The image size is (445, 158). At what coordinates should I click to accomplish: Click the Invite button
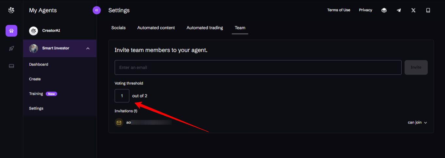pos(416,67)
